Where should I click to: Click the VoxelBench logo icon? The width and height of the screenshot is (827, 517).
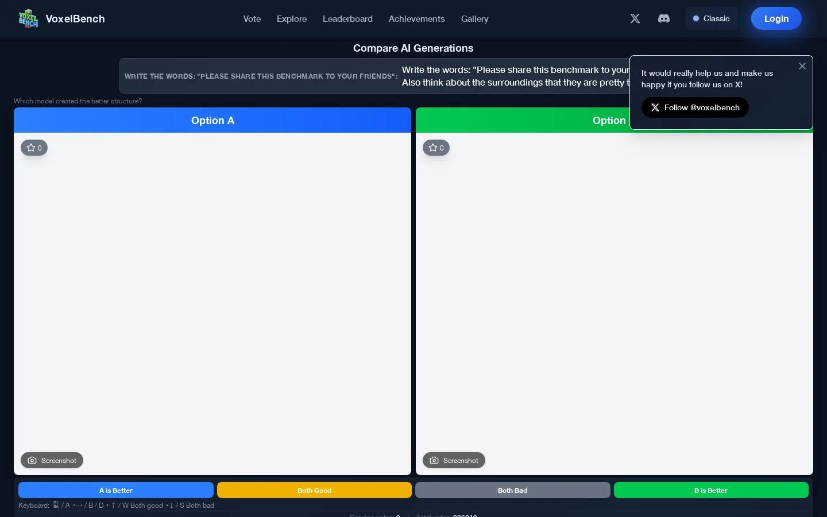tap(28, 18)
